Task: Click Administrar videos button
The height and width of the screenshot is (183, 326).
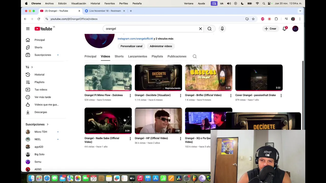Action: (x=161, y=46)
